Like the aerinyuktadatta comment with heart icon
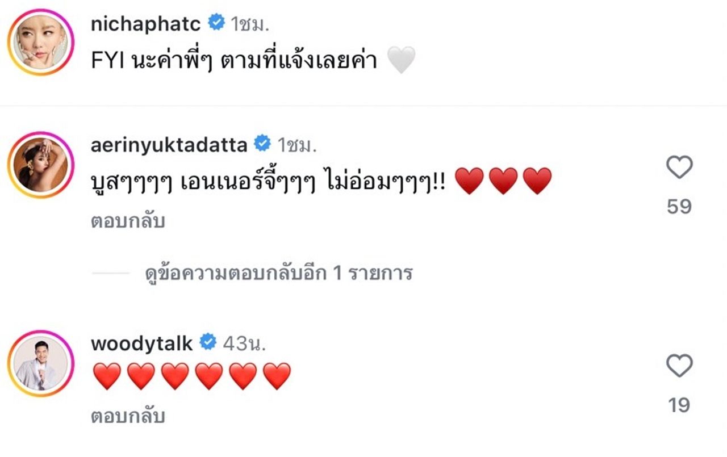 tap(679, 167)
